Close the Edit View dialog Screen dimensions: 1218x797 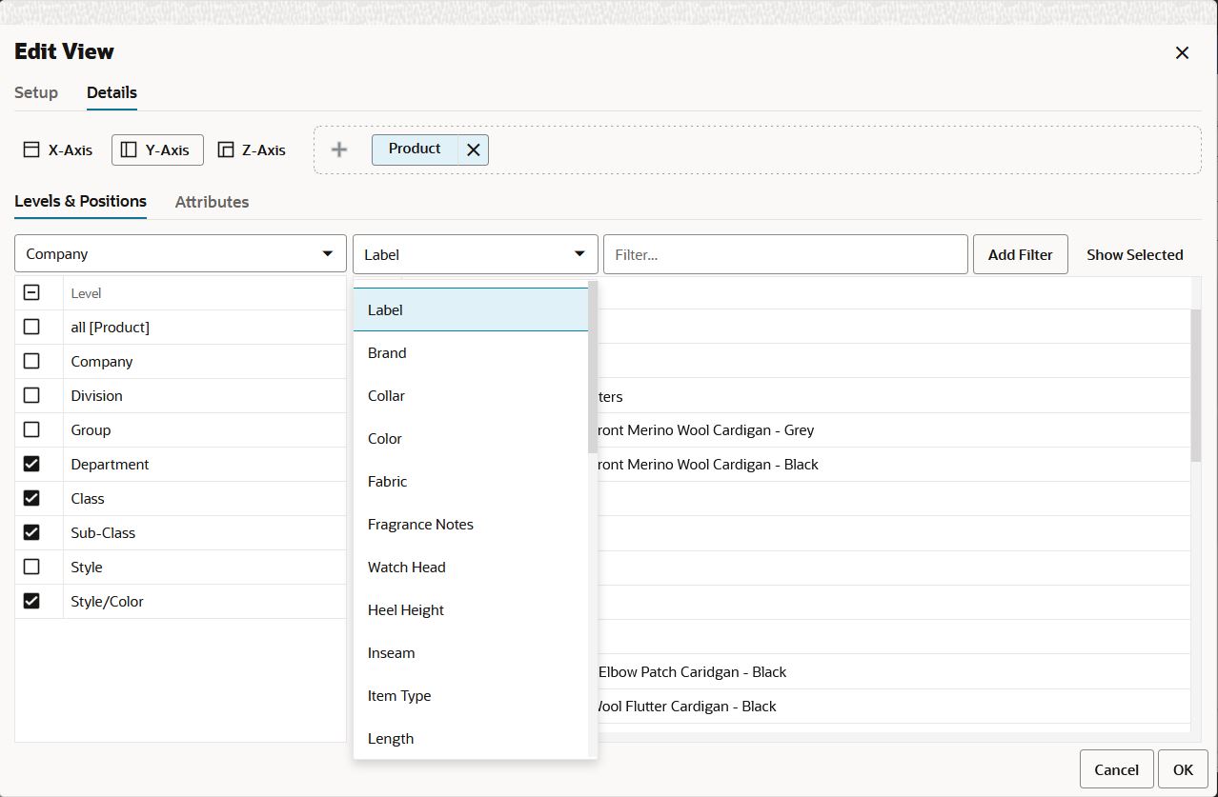click(1182, 52)
